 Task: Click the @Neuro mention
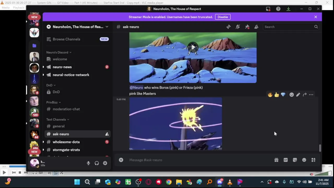[x=136, y=87]
